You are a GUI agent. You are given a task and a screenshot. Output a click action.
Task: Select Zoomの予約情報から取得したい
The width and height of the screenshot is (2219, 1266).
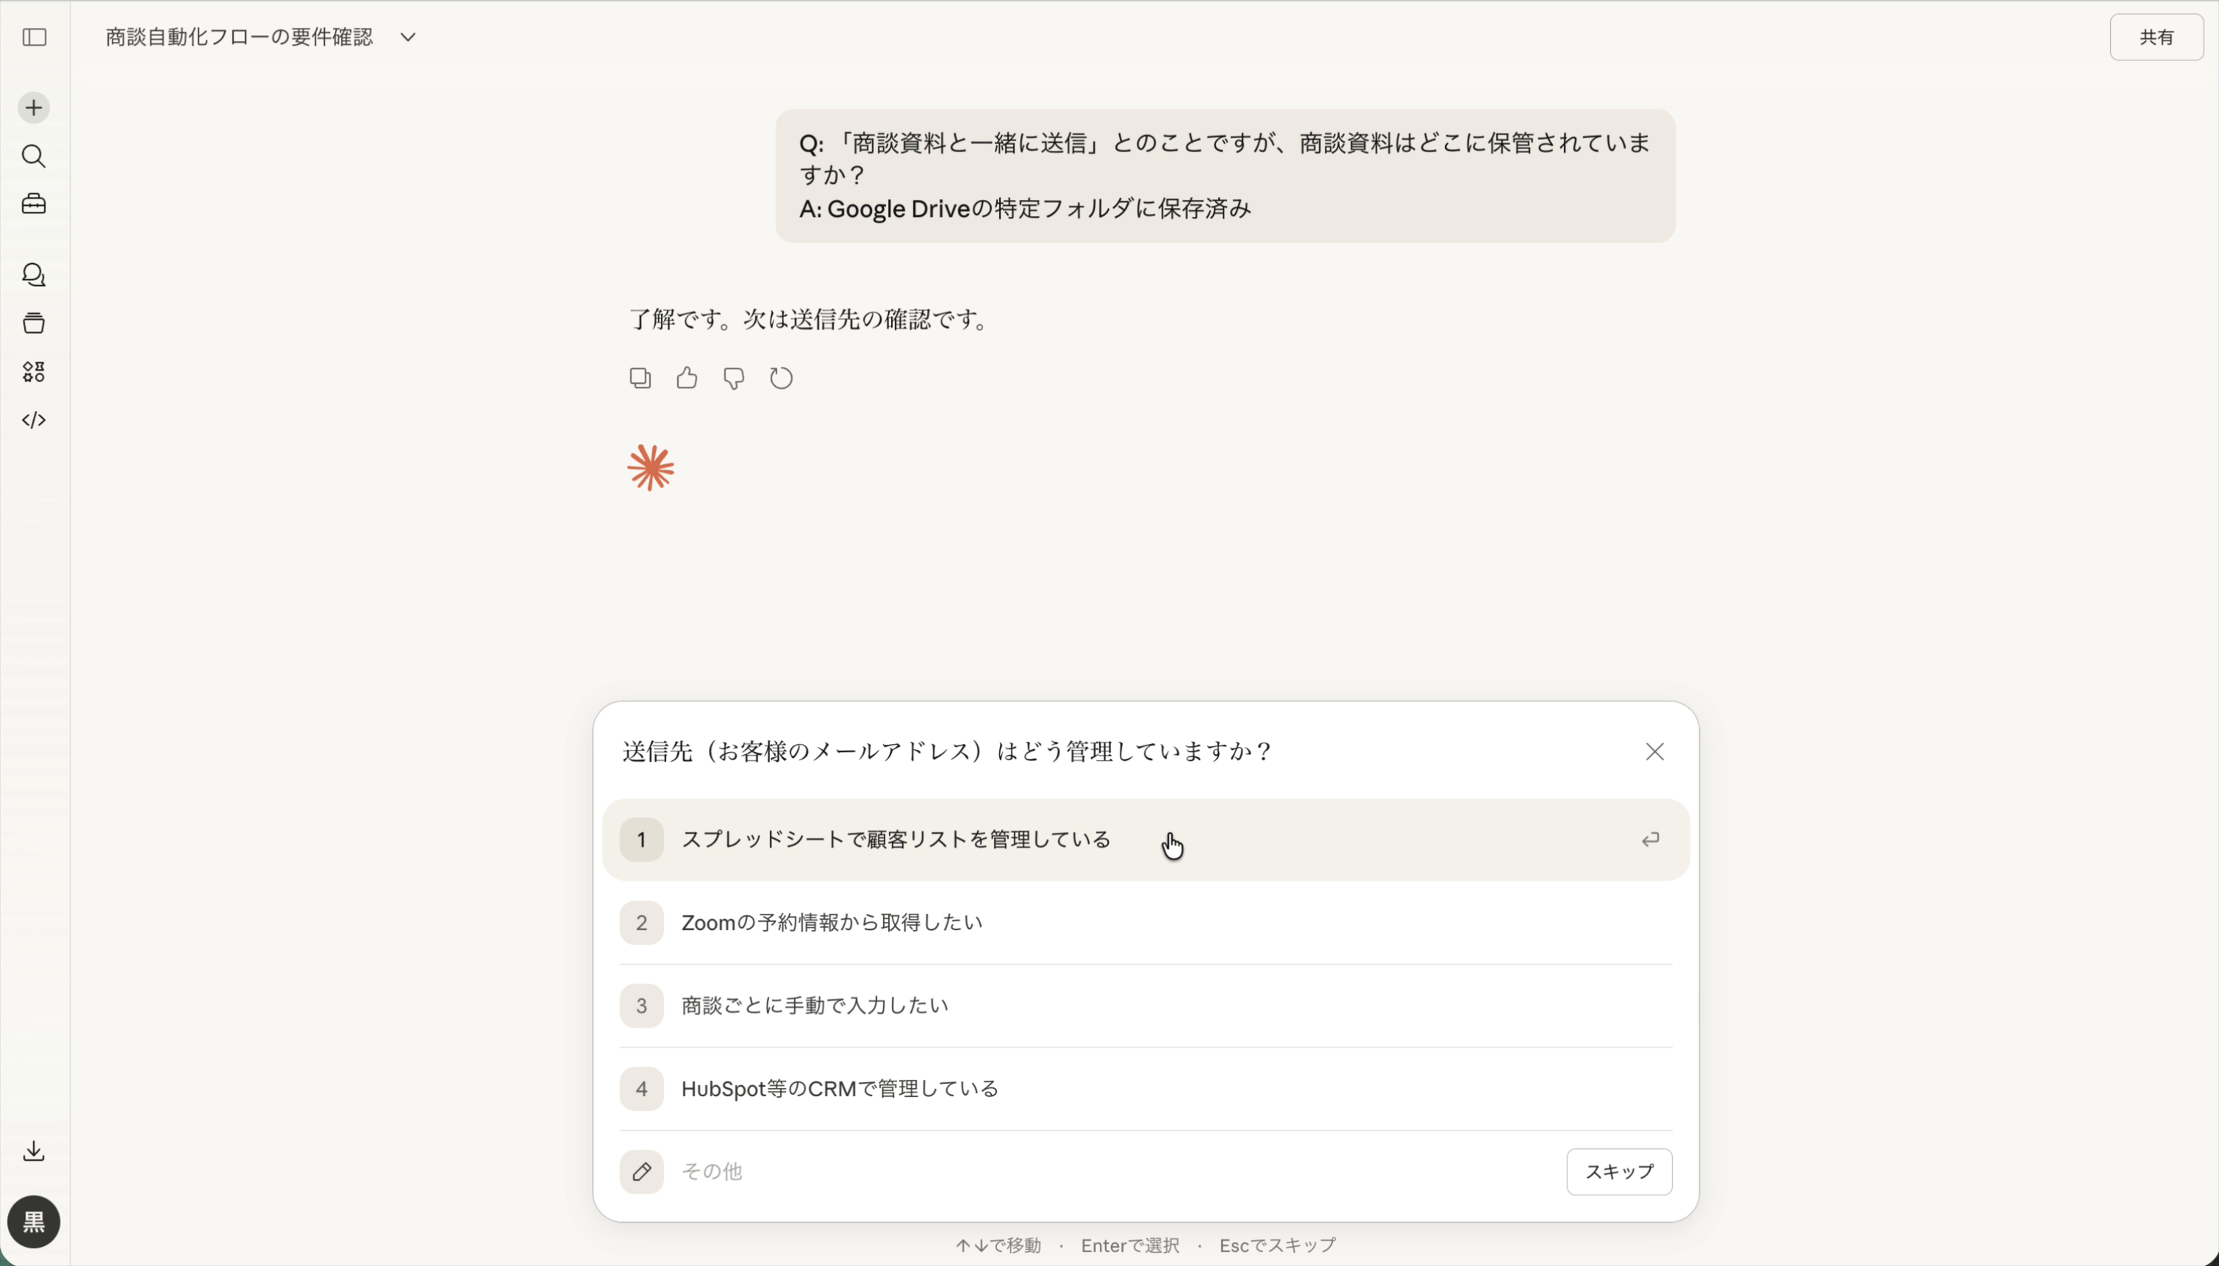click(x=830, y=922)
